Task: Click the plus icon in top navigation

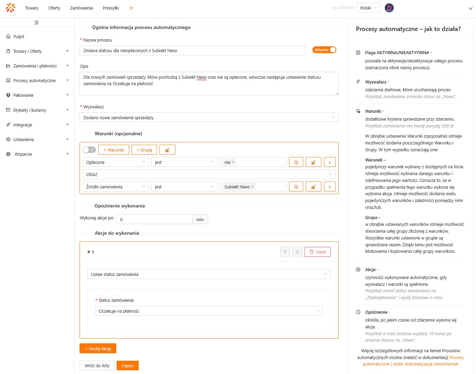Action: (x=131, y=8)
